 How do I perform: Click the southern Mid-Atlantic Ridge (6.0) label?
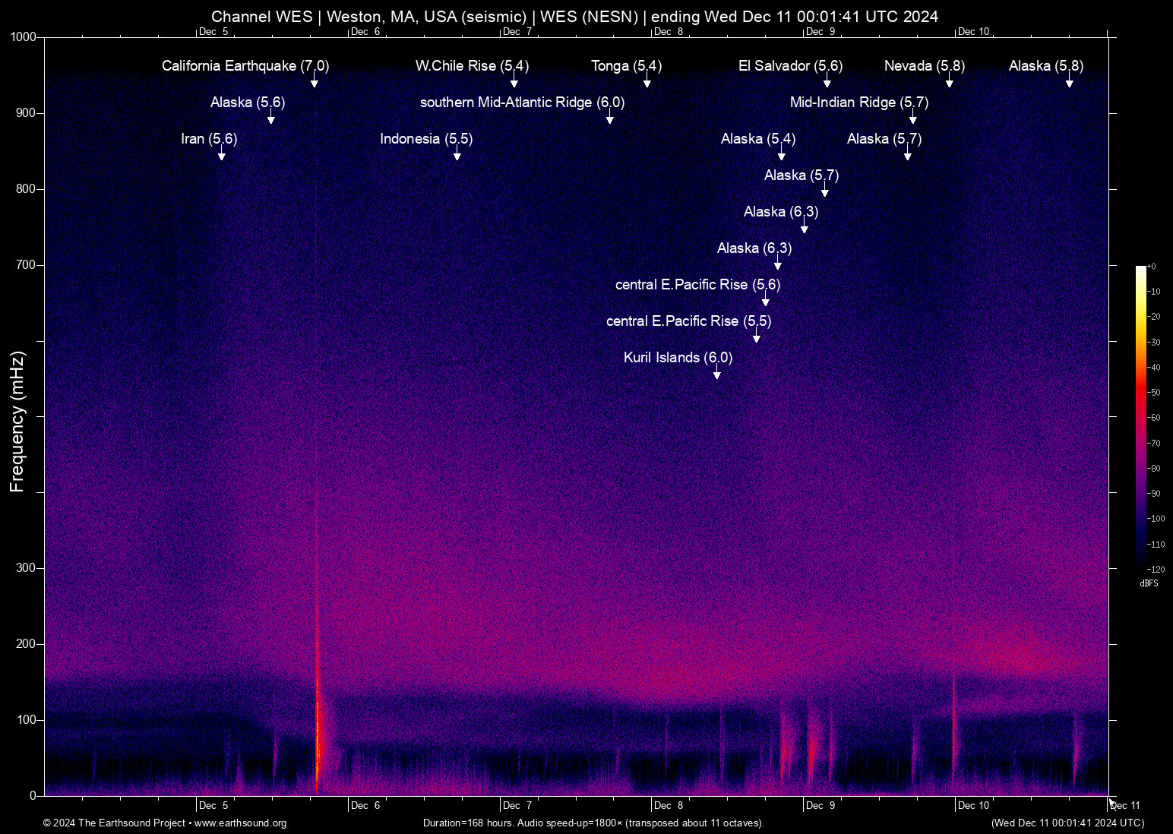522,103
